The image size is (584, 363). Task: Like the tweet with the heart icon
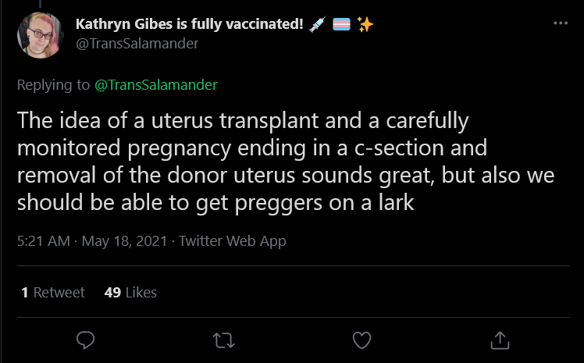(x=361, y=340)
